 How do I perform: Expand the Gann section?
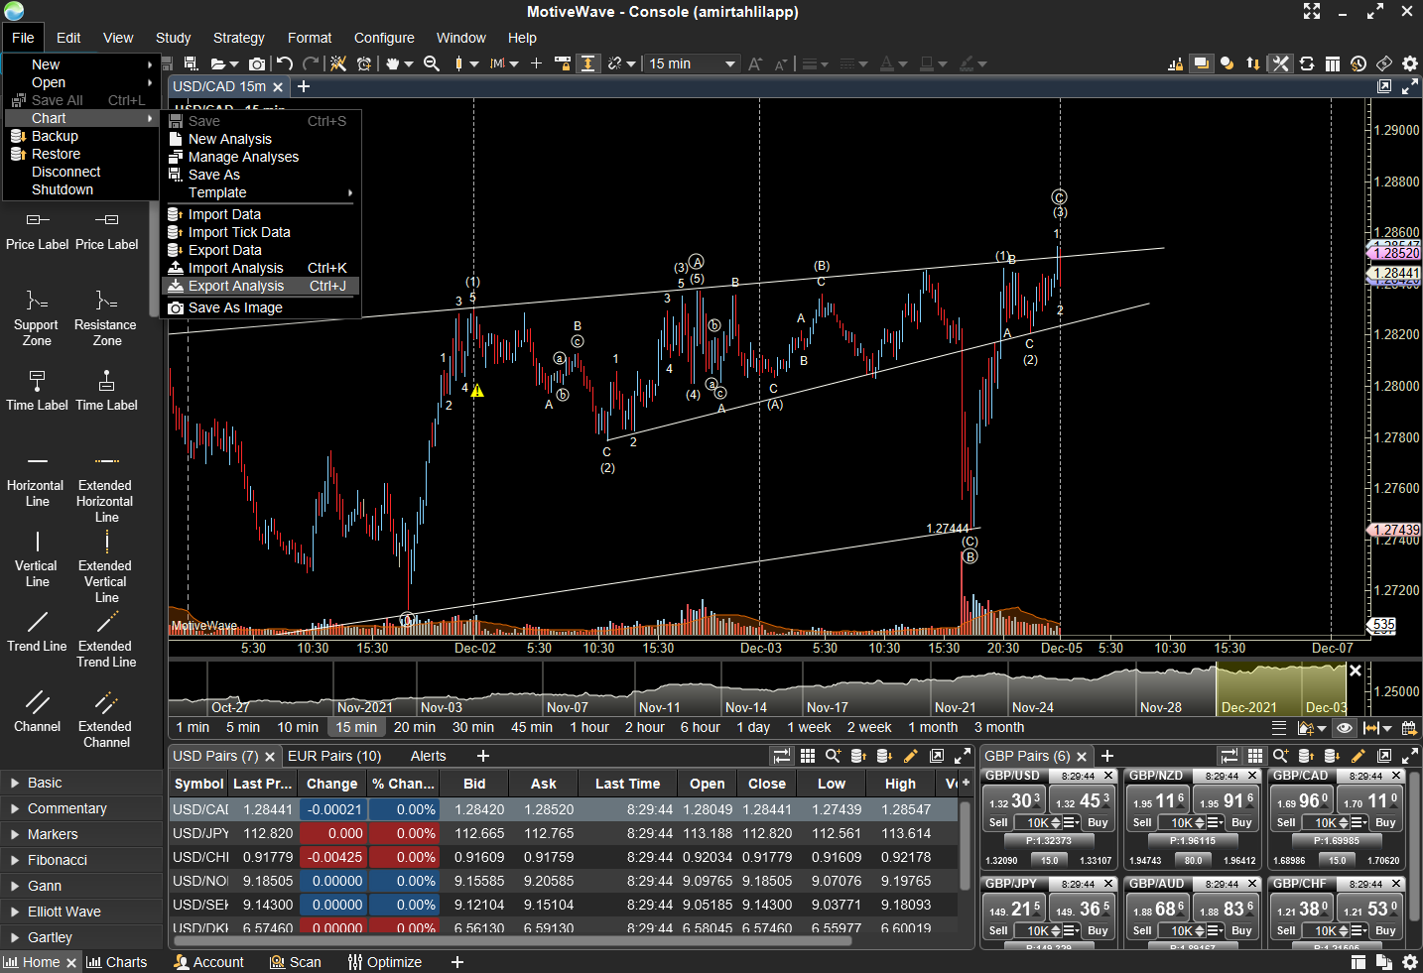tap(81, 886)
